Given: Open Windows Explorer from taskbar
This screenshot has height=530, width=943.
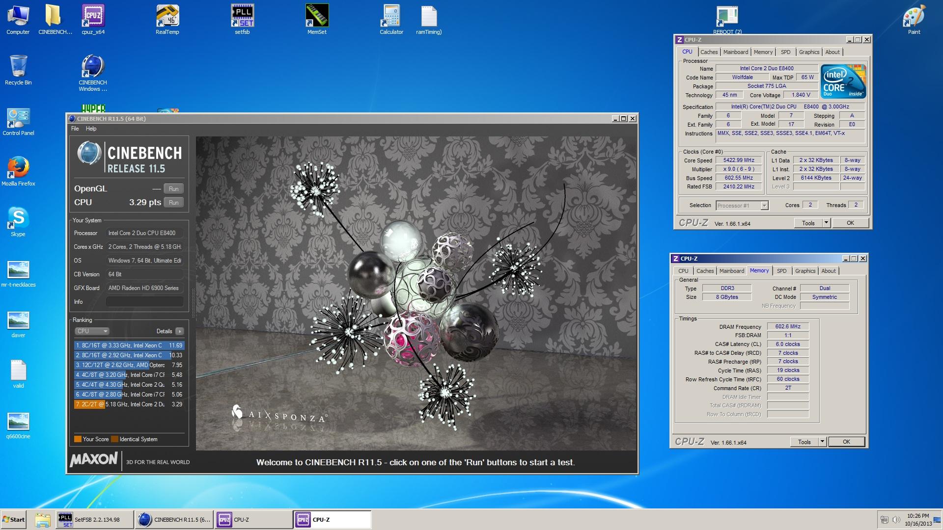Looking at the screenshot, I should point(43,520).
